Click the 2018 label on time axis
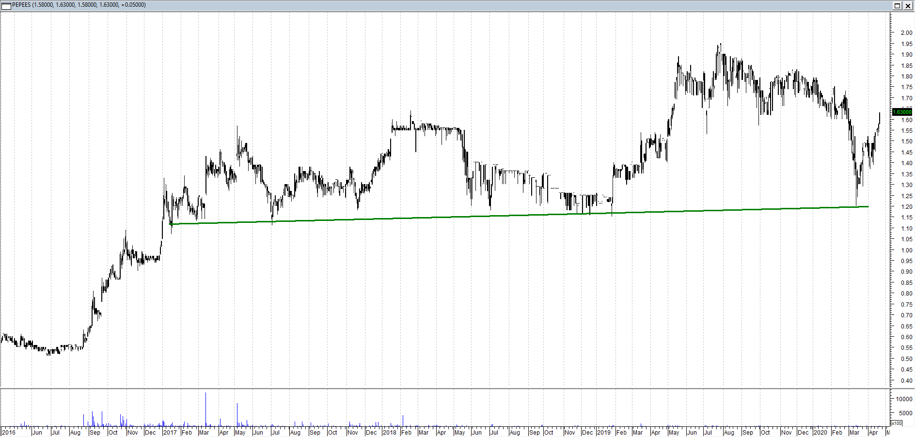Image resolution: width=915 pixels, height=438 pixels. tap(389, 432)
